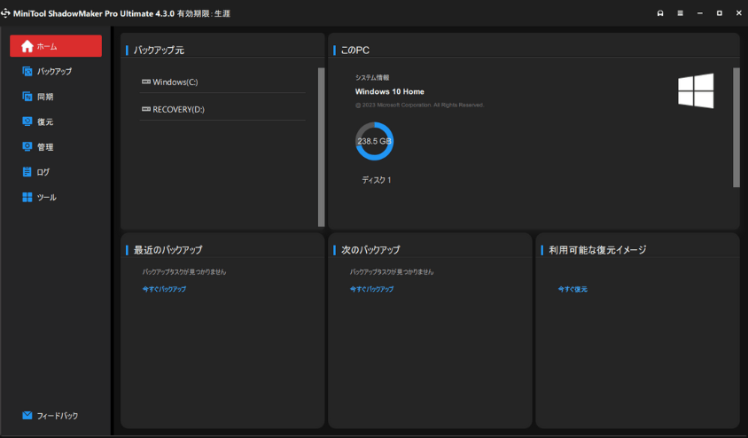Viewport: 748px width, 438px height.
Task: Click the 238.5 GB disk usage ring
Action: [374, 141]
